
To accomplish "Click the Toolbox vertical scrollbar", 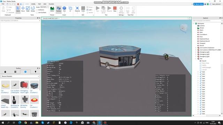I will (x=40, y=85).
